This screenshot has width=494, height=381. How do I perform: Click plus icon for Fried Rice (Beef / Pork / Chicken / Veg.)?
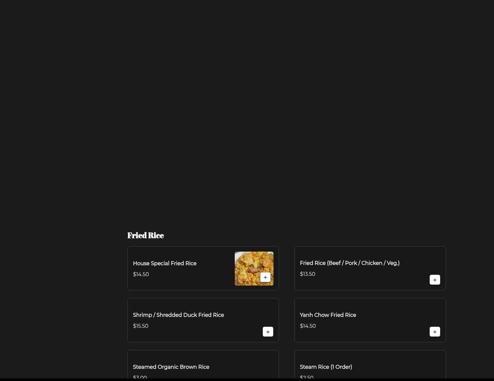(435, 280)
